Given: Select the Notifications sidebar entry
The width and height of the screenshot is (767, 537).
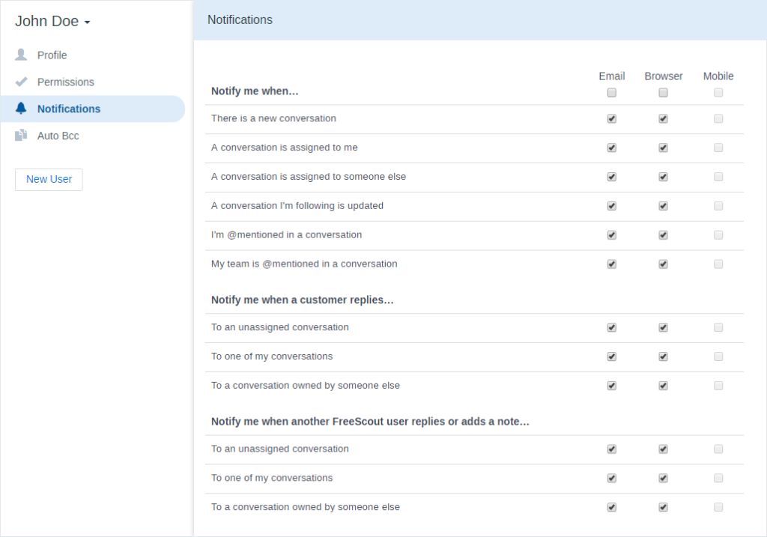Looking at the screenshot, I should (x=67, y=109).
